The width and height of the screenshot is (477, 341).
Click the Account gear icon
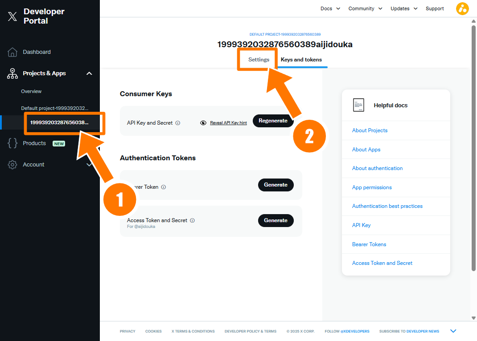point(12,165)
